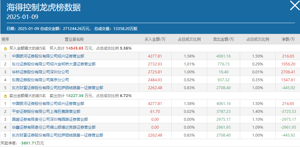Click the icon beside 卖出金额最大的前5名
This screenshot has height=147, width=300.
coord(6,96)
